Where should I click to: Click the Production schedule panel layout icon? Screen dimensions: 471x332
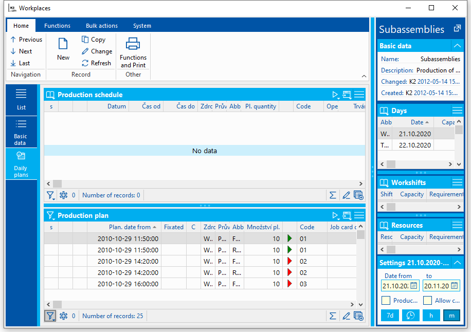[x=347, y=95]
